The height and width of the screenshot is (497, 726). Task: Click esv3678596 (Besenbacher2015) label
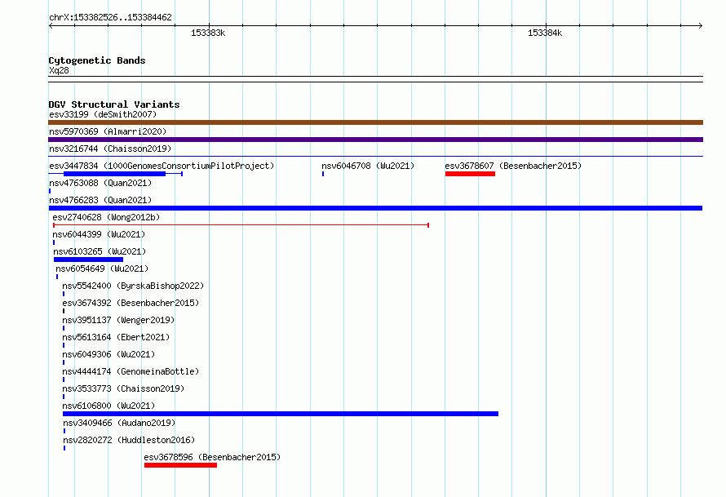(x=212, y=457)
